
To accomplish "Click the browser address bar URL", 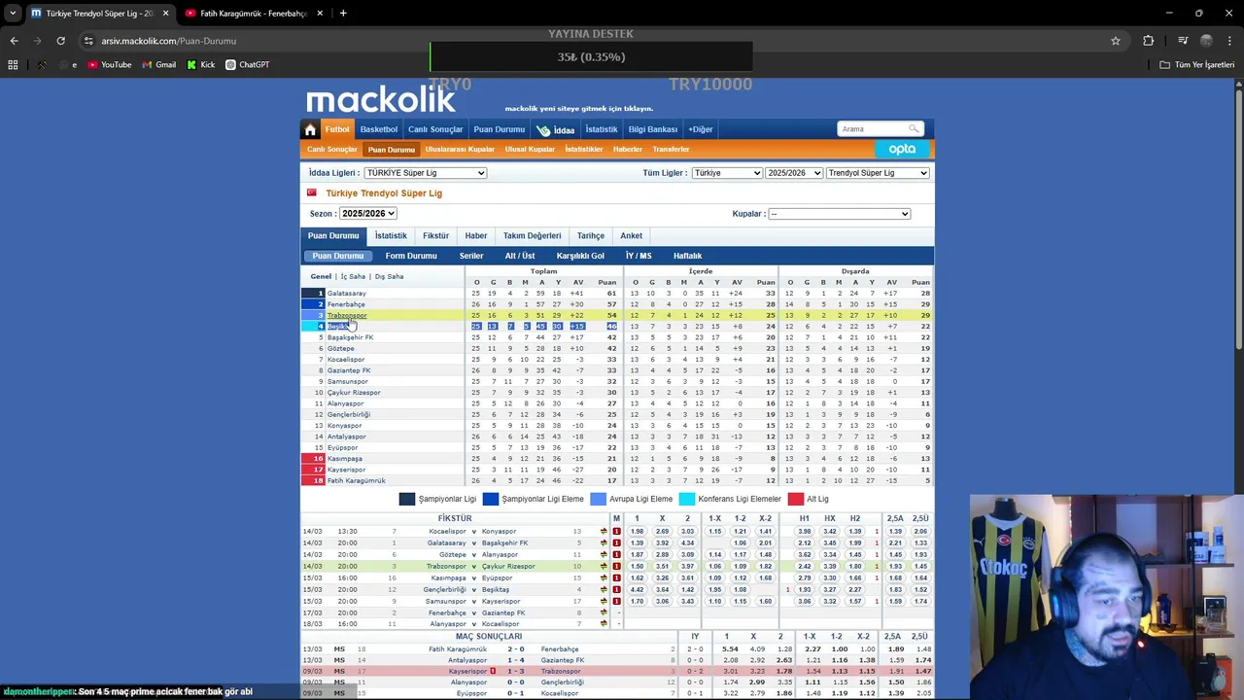I will coord(167,41).
